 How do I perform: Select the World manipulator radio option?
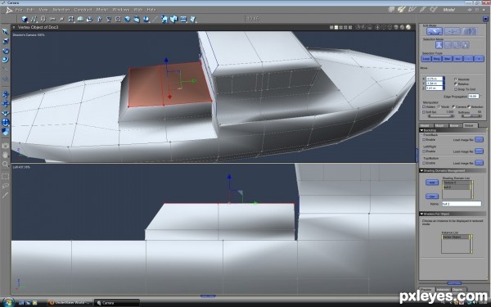coord(439,106)
